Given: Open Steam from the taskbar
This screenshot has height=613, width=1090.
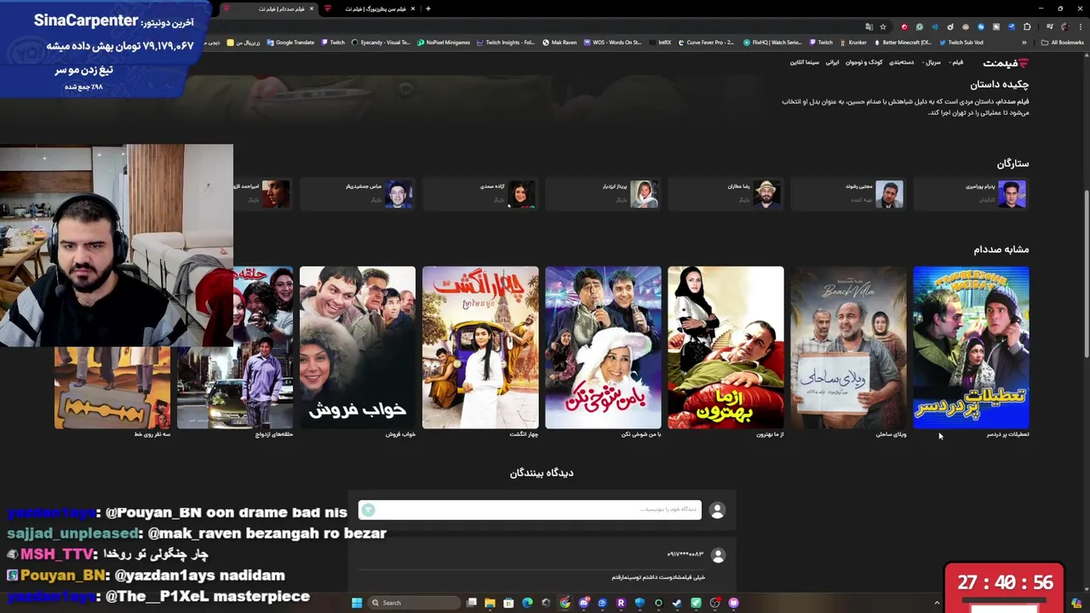Looking at the screenshot, I should [676, 603].
